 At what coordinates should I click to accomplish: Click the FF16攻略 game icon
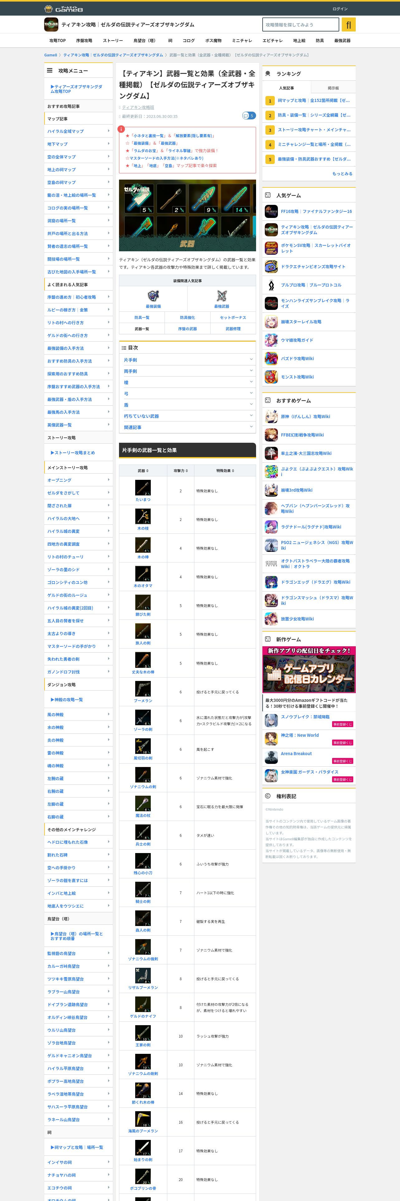271,211
